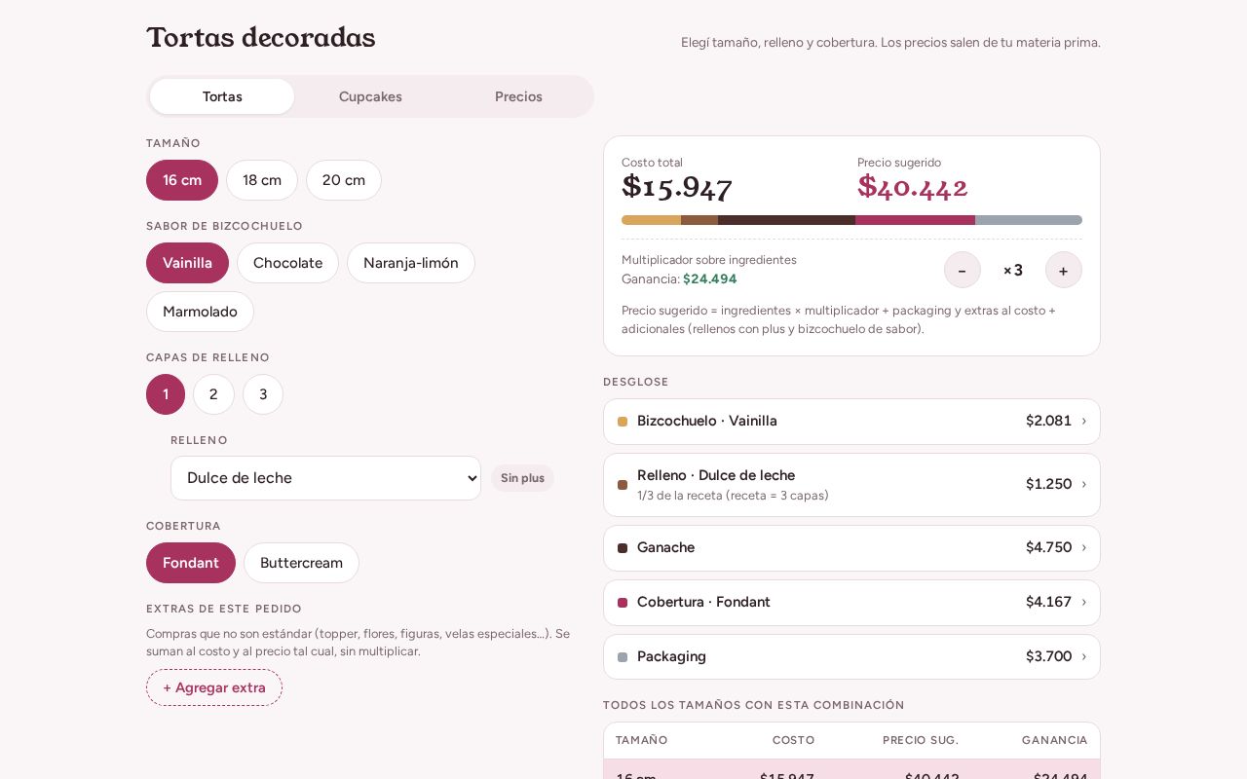Image resolution: width=1247 pixels, height=779 pixels.
Task: Click the Tortas decoradas page heading
Action: tap(261, 38)
